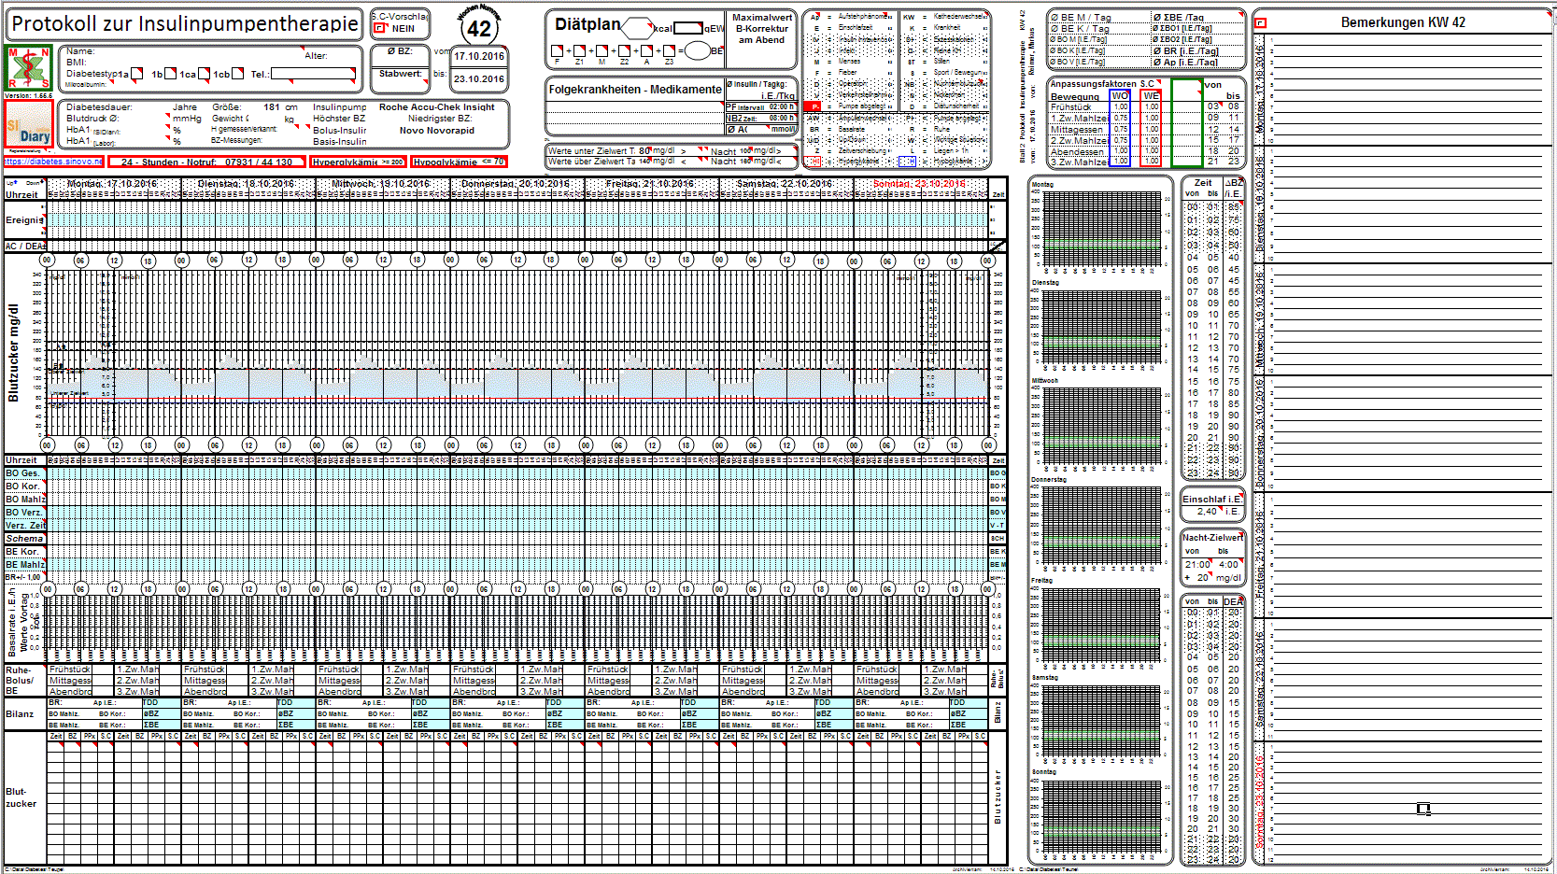Open the bis date 23.10.2016 field
1557x874 pixels.
click(479, 79)
